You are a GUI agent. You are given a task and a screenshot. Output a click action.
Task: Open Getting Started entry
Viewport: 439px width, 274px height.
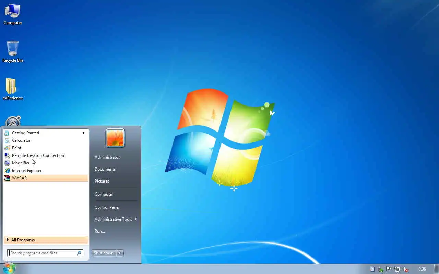click(x=46, y=133)
